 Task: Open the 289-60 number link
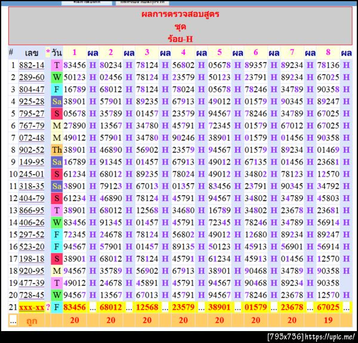click(x=32, y=78)
